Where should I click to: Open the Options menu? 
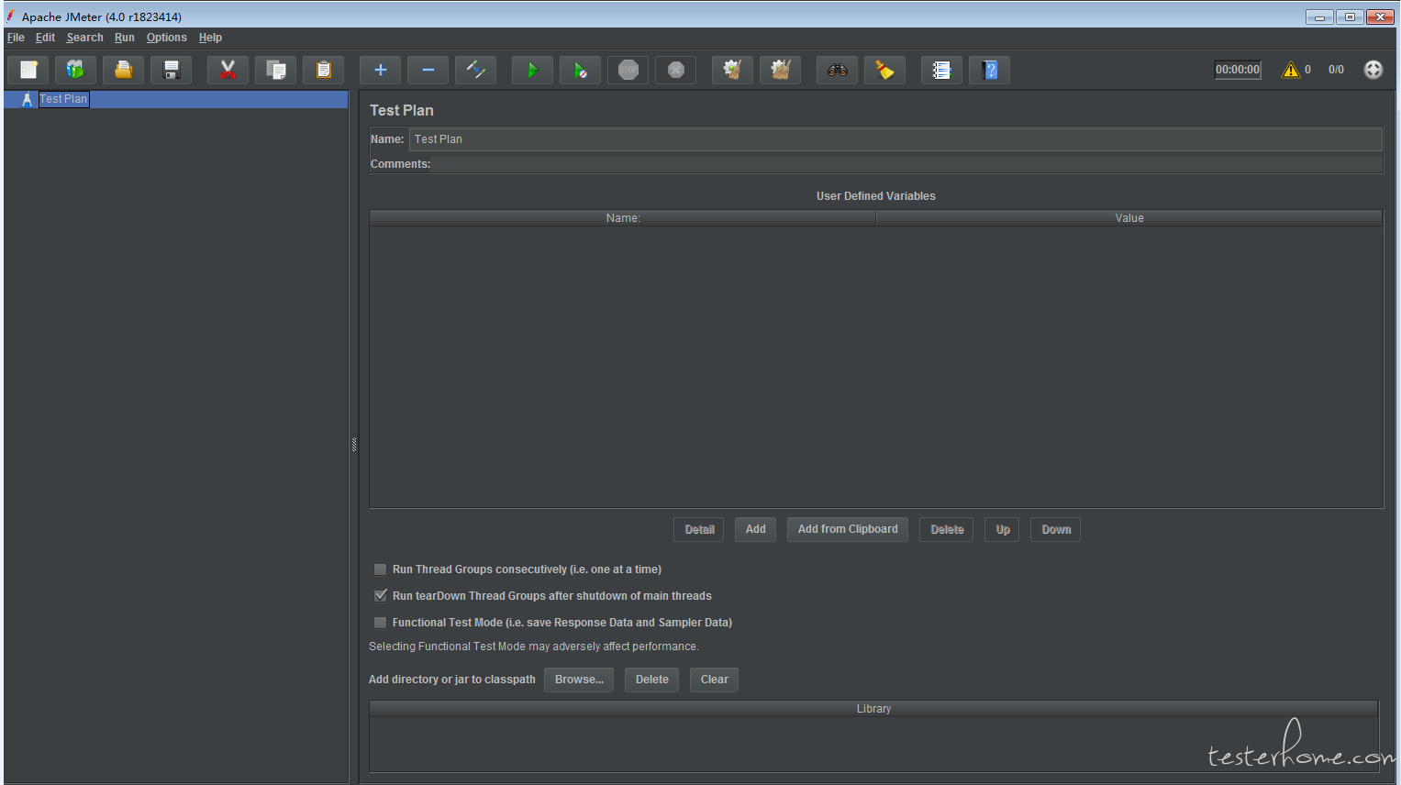166,38
